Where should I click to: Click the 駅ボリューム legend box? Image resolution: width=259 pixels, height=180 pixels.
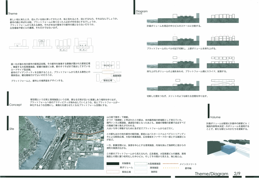pyautogui.click(x=113, y=167)
